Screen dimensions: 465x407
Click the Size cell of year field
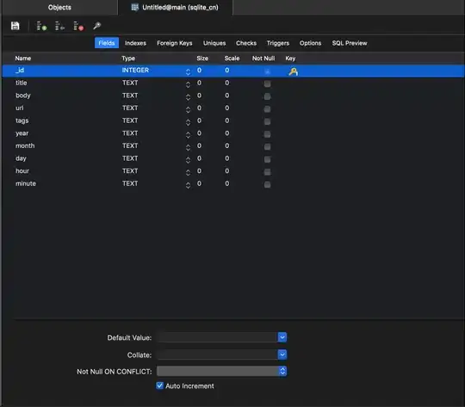[x=199, y=133]
